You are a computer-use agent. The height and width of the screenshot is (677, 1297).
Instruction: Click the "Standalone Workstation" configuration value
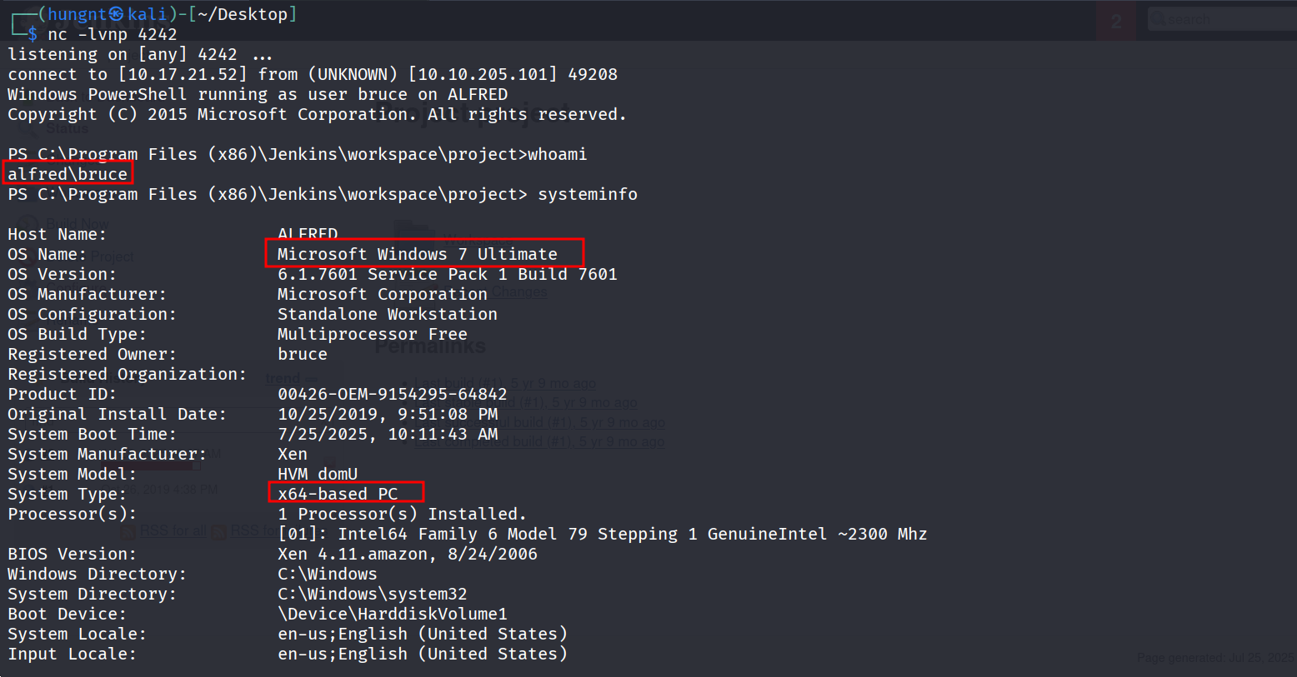tap(387, 314)
